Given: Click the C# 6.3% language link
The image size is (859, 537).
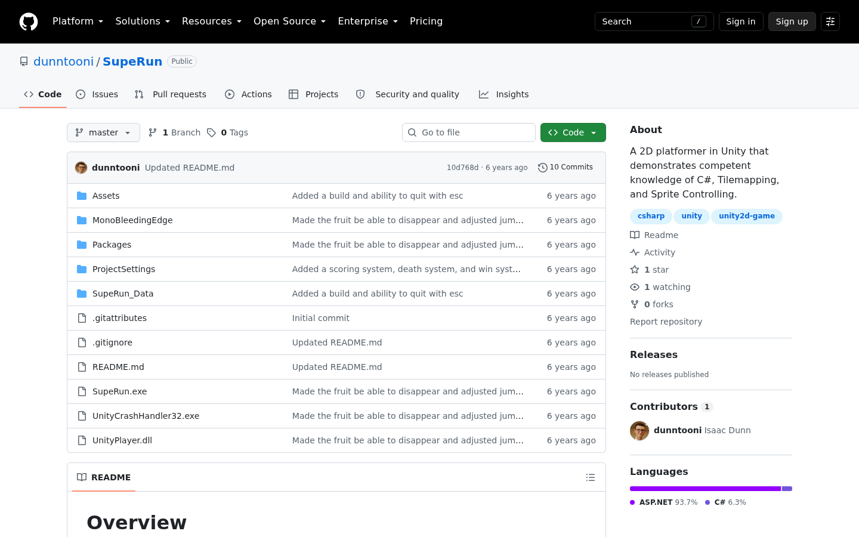Looking at the screenshot, I should point(725,502).
